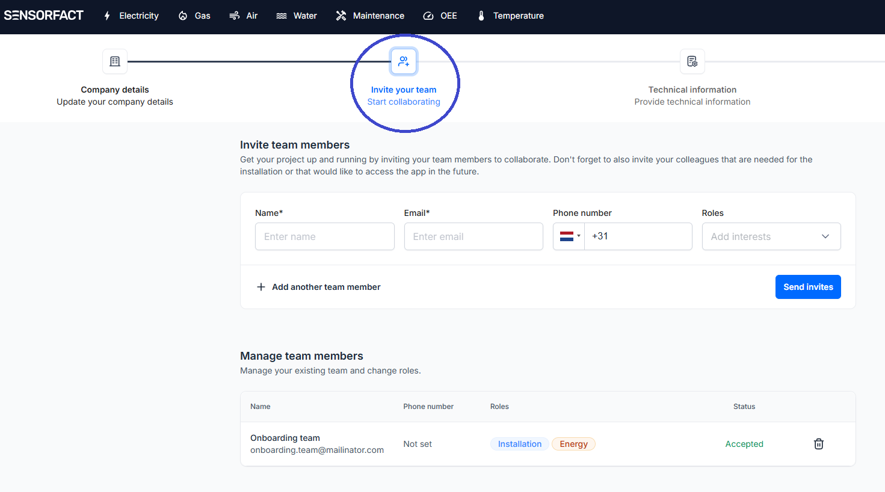Viewport: 885px width, 492px height.
Task: Click into the Enter email field
Action: click(x=473, y=236)
